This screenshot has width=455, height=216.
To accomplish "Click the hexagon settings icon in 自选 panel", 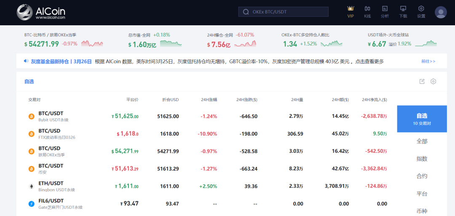I will [x=433, y=81].
